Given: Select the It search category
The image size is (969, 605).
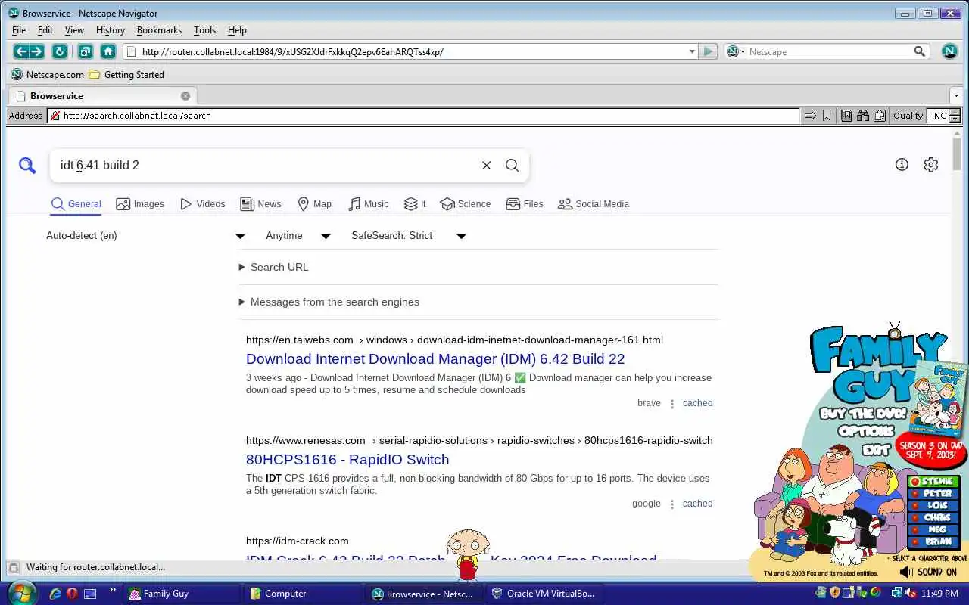Looking at the screenshot, I should click(x=415, y=204).
